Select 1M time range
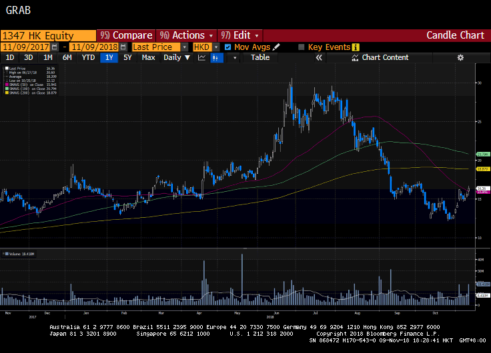The width and height of the screenshot is (491, 353). coord(47,57)
